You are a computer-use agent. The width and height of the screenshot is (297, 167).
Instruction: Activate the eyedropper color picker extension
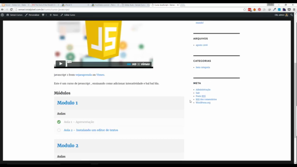pyautogui.click(x=274, y=9)
